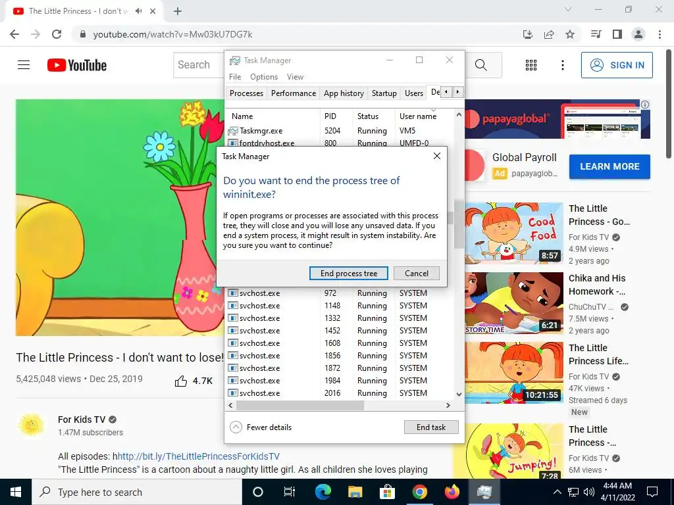Open ad info icon on papayaglobal banner
The height and width of the screenshot is (505, 674).
coord(645,105)
